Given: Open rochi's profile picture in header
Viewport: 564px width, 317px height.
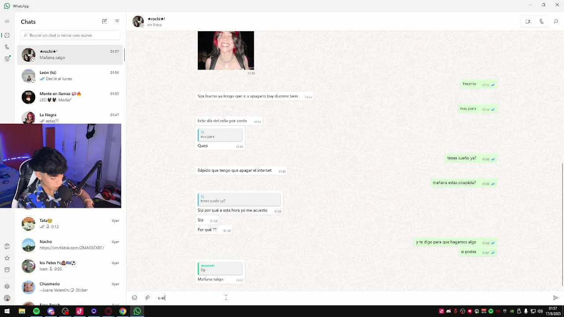Looking at the screenshot, I should 138,22.
